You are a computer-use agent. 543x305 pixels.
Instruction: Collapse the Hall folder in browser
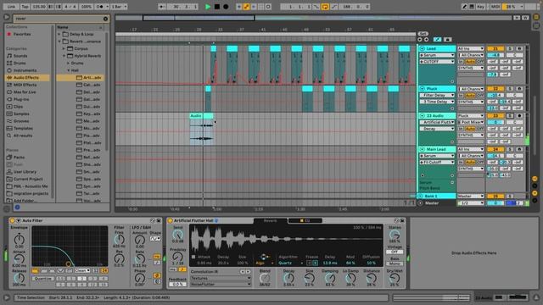pos(69,70)
